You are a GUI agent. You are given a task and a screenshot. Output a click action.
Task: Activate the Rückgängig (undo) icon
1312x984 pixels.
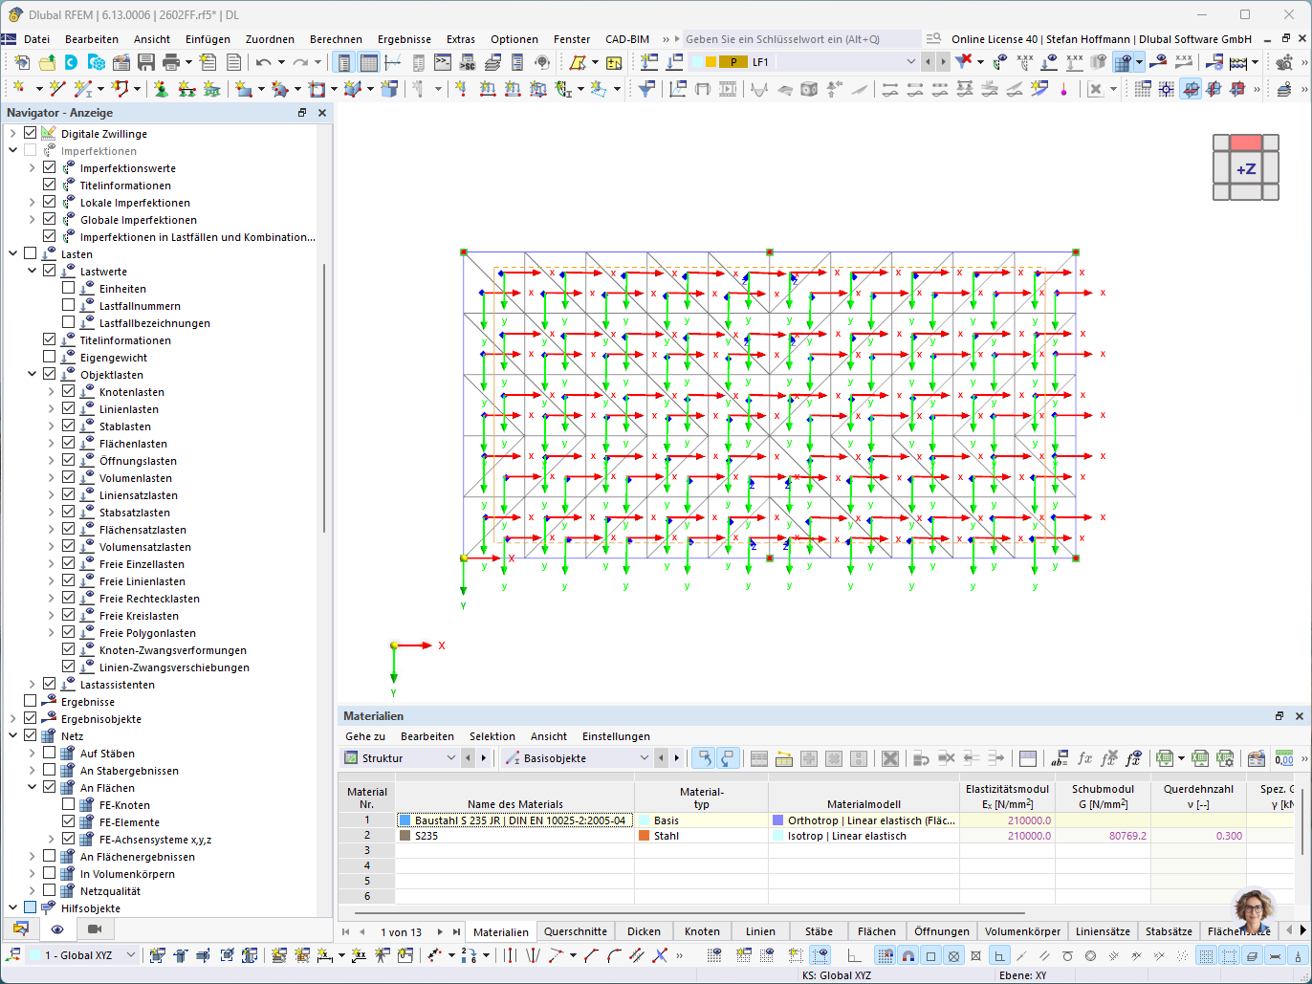tap(263, 62)
